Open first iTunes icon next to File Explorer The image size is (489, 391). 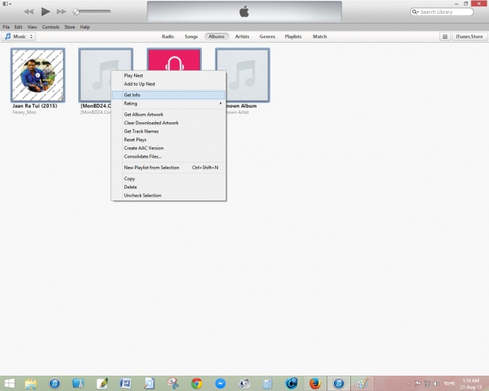pyautogui.click(x=54, y=383)
